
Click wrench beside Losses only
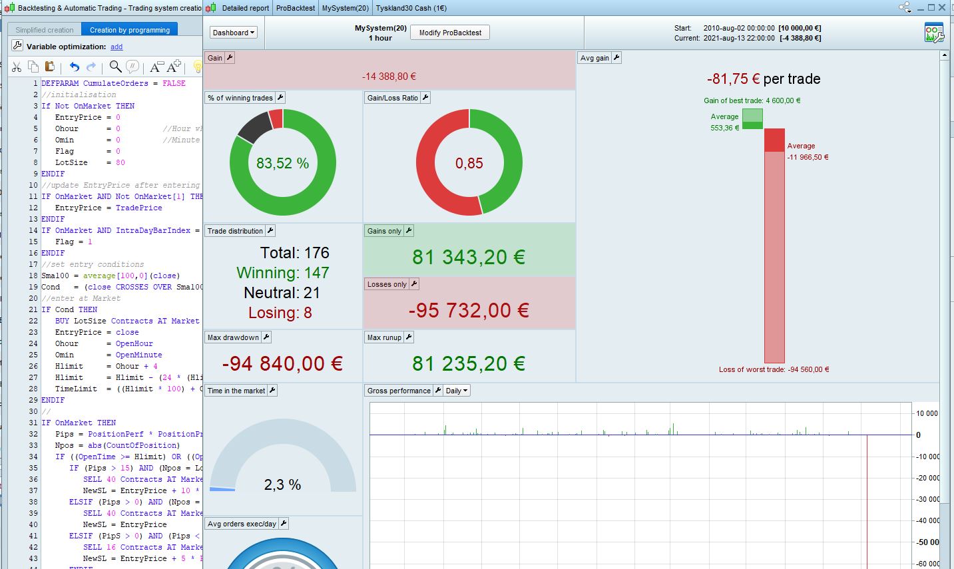pos(414,284)
